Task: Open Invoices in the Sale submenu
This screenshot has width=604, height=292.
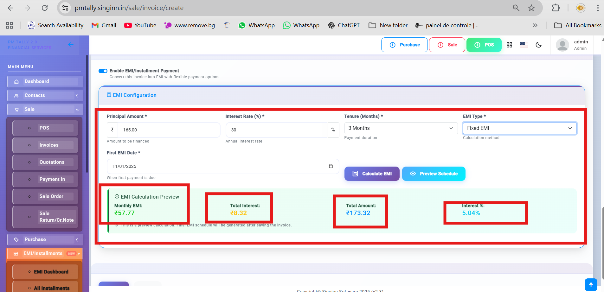Action: coord(49,145)
